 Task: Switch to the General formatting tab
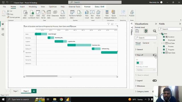pyautogui.click(x=146, y=43)
